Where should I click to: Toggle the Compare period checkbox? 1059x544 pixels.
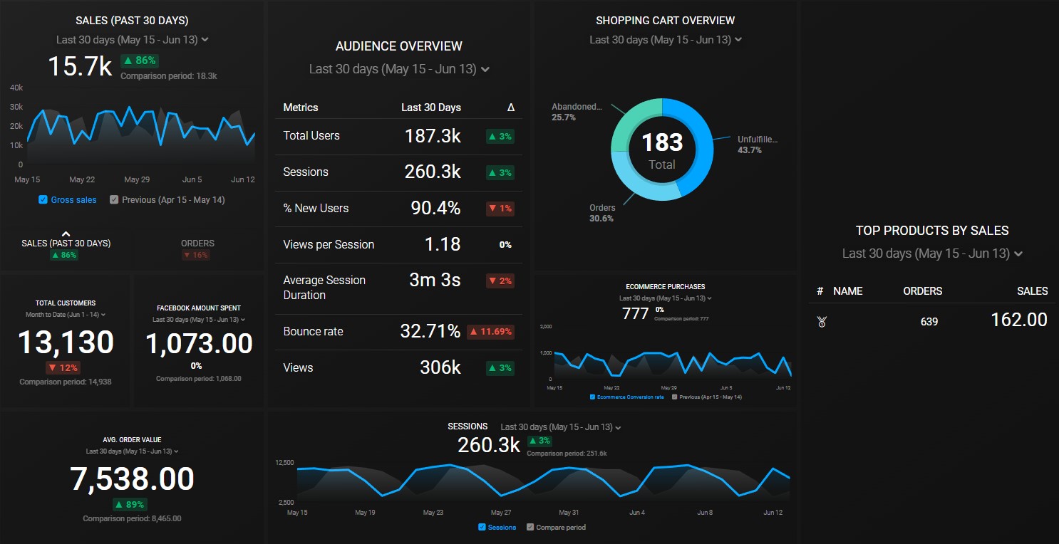tap(530, 528)
